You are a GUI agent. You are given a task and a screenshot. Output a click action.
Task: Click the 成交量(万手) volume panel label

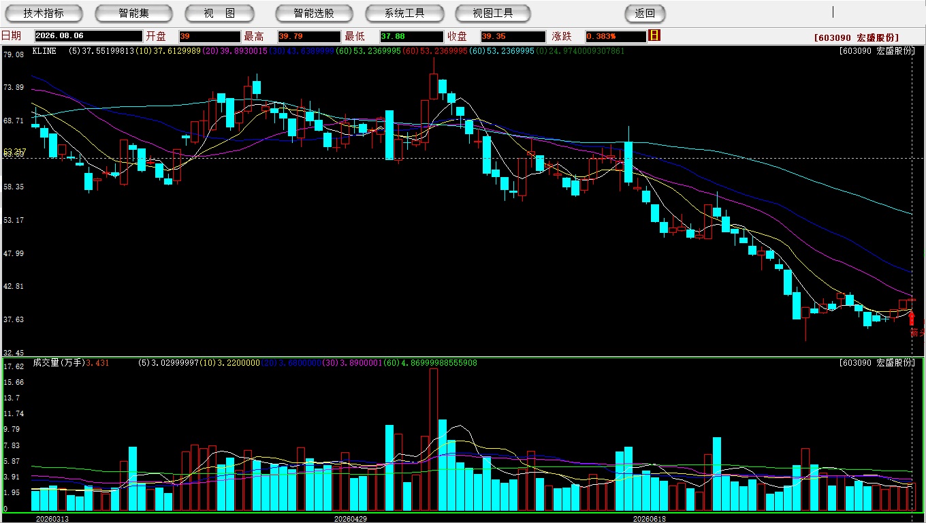pyautogui.click(x=59, y=363)
